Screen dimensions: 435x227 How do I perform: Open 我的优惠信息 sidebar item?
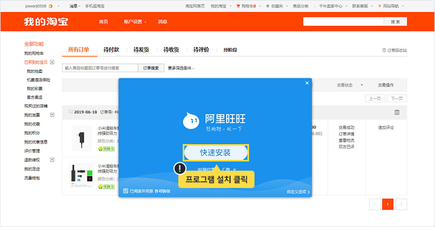click(36, 142)
